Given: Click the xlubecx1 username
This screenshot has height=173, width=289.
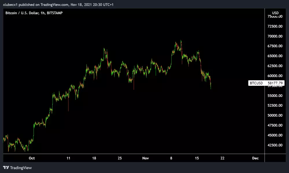Looking at the screenshot, I should [11, 4].
